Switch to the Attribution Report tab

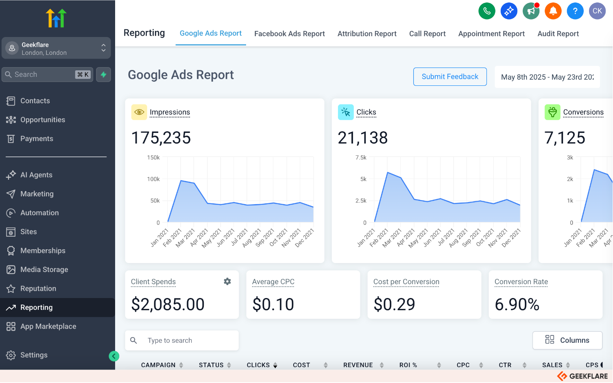pos(367,34)
